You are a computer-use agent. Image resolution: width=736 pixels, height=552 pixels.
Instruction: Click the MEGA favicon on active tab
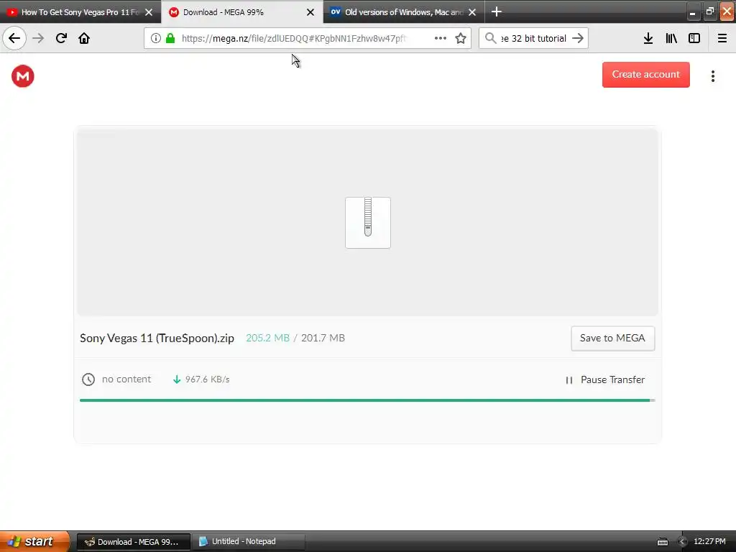pos(174,12)
